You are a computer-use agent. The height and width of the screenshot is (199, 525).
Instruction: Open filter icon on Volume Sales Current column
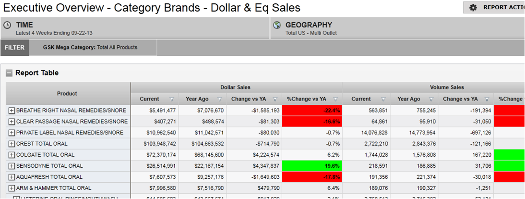click(383, 99)
